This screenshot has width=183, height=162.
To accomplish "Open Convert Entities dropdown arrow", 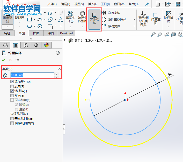I will pyautogui.click(x=82, y=27).
